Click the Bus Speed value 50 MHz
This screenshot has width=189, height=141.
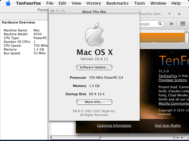(40, 53)
